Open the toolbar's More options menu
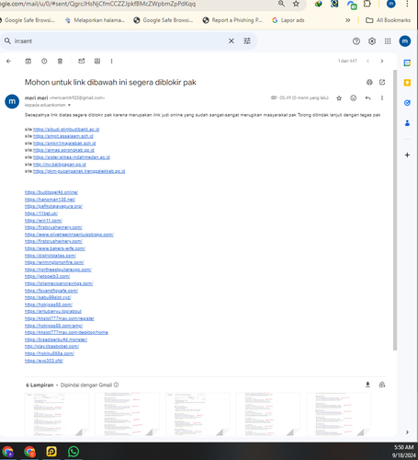418x460 pixels. coord(111,62)
